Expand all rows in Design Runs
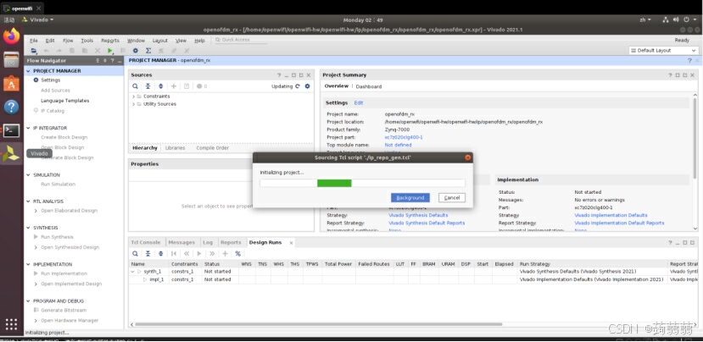 (160, 253)
